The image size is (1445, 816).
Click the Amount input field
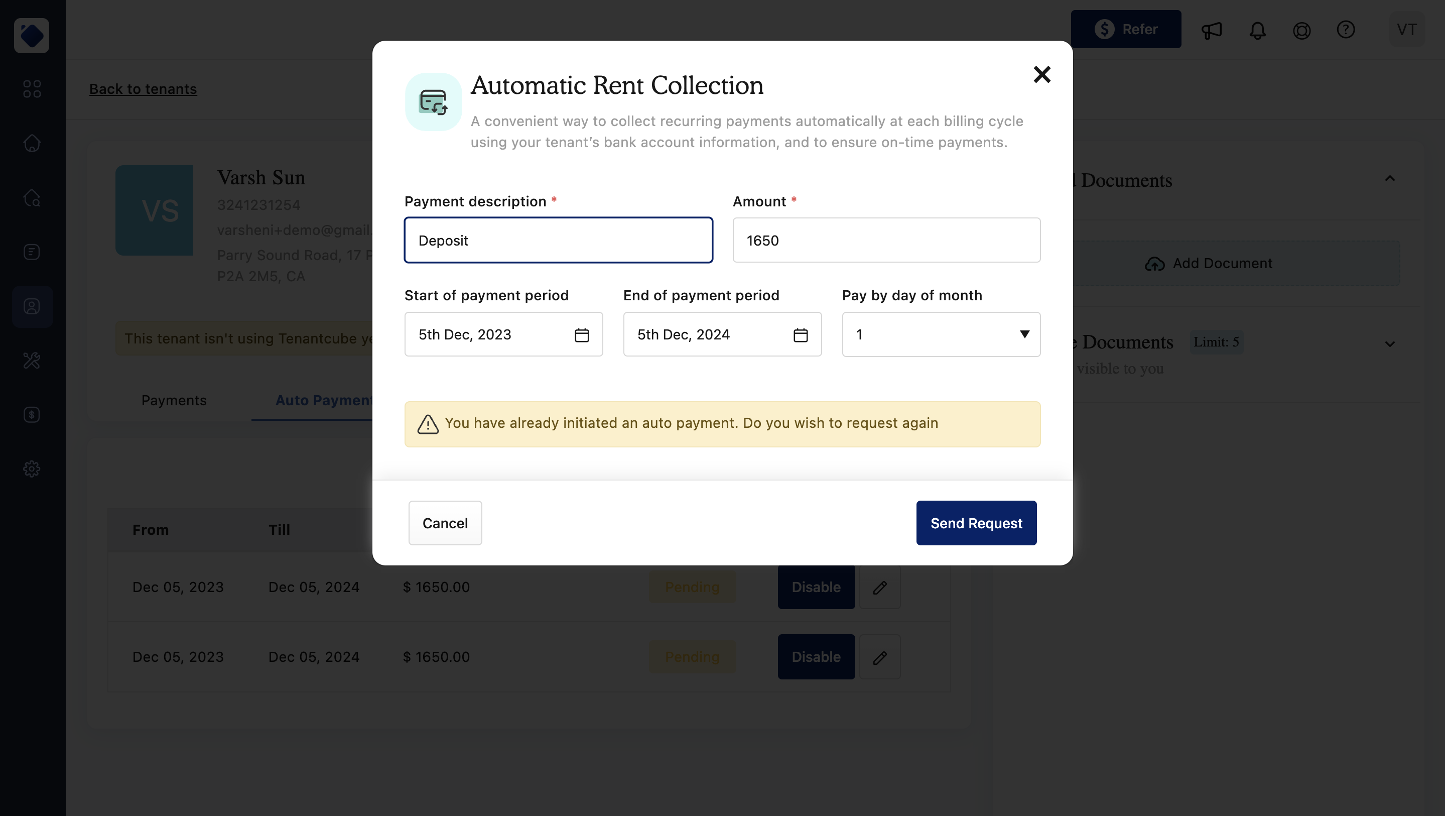pyautogui.click(x=886, y=240)
